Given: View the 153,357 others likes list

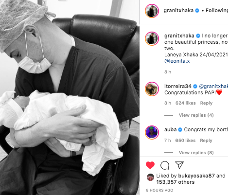Looking at the screenshot, I should 175,182.
